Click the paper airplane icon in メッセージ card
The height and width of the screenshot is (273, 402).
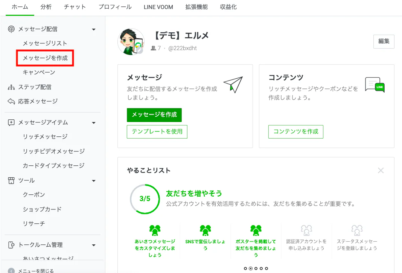coord(233,84)
